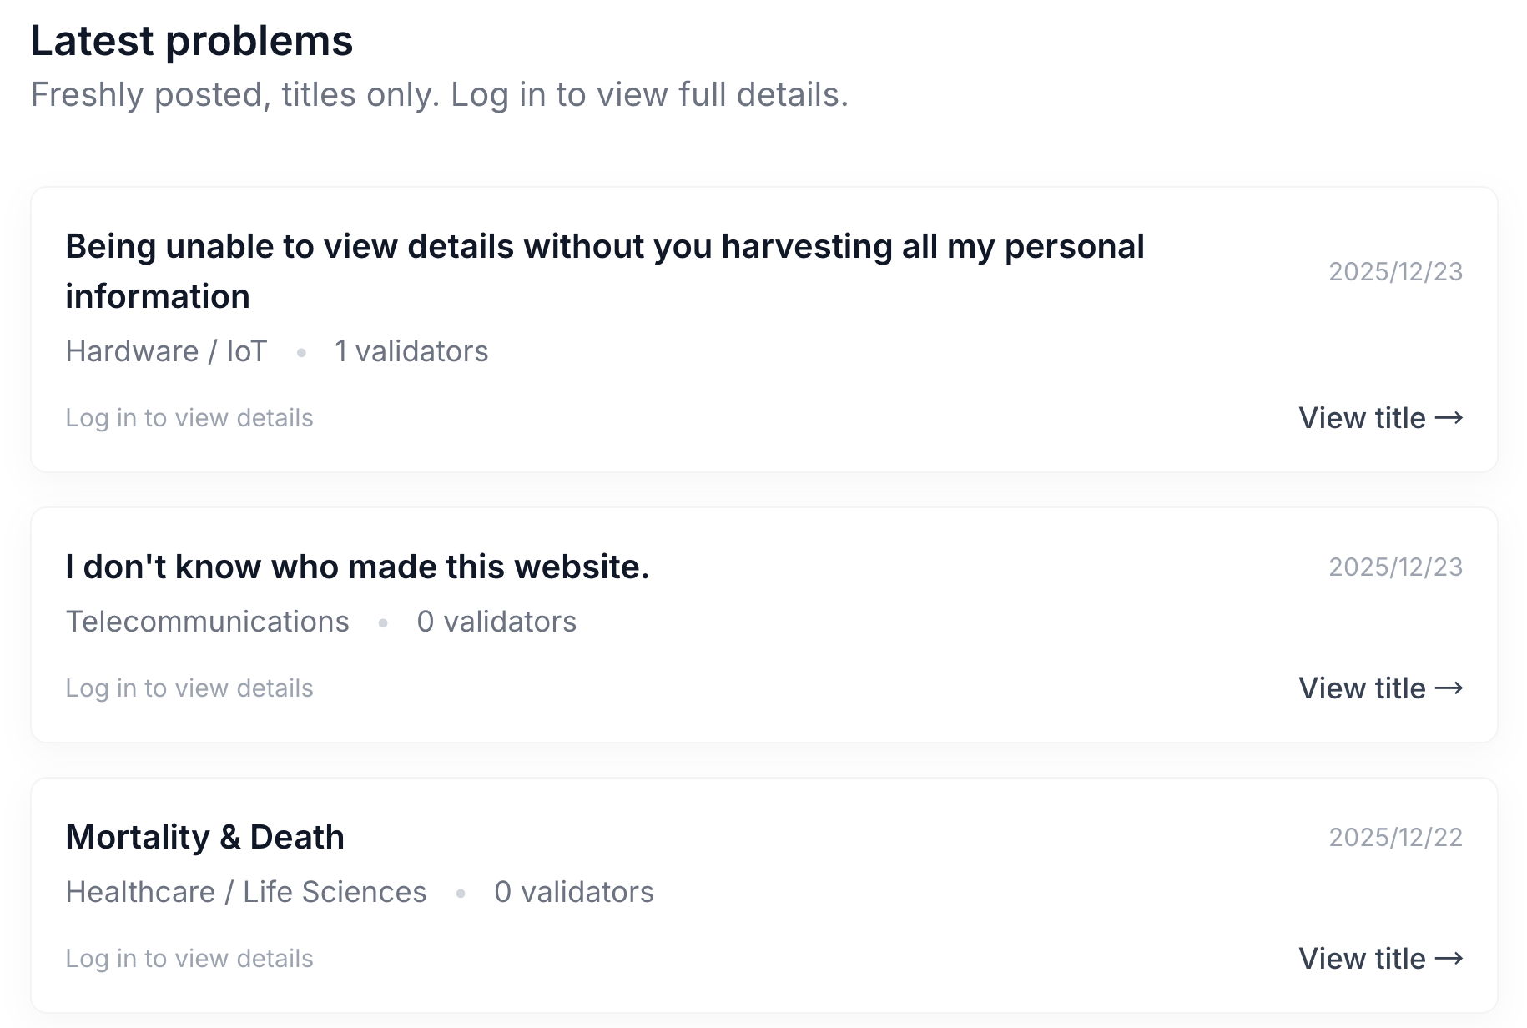The height and width of the screenshot is (1028, 1527).
Task: Select the "Telecommunications" category label
Action: coord(207,622)
